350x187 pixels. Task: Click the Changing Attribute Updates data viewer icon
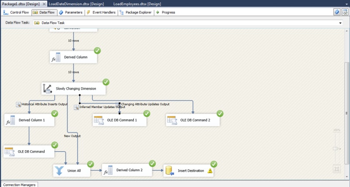[118, 104]
